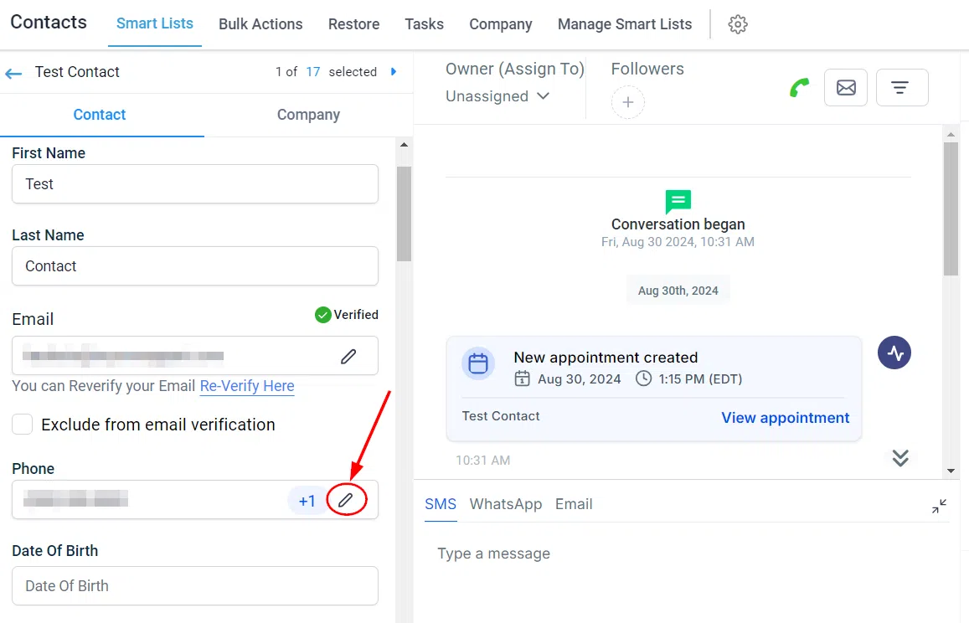
Task: Select the Email channel tab
Action: pyautogui.click(x=574, y=504)
